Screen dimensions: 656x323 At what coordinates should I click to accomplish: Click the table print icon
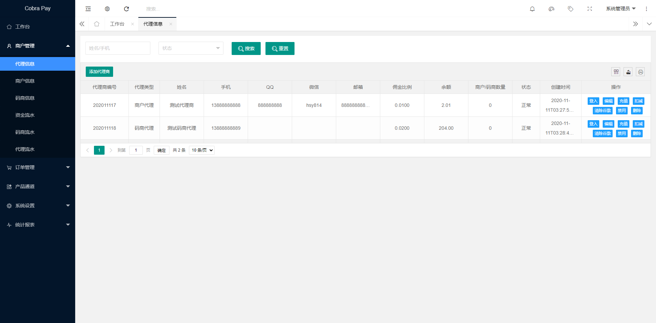coord(640,72)
